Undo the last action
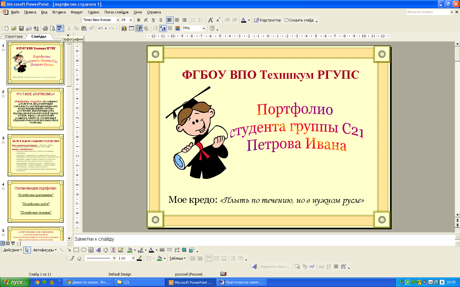 (x=101, y=28)
